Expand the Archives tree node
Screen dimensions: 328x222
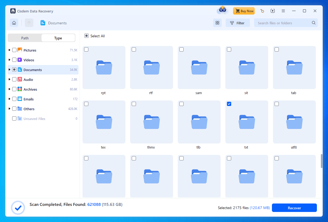coord(10,89)
